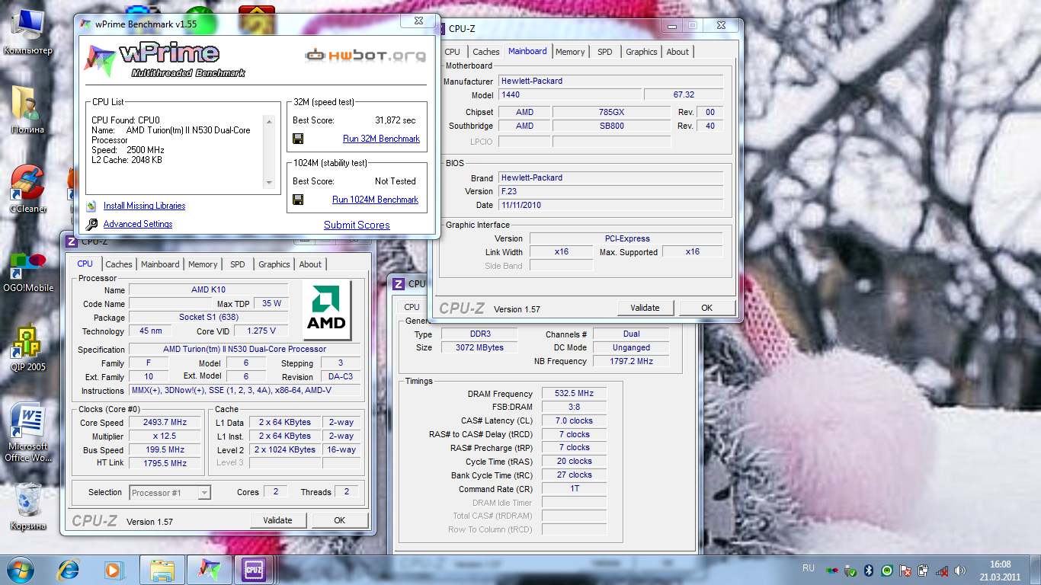Viewport: 1041px width, 585px height.
Task: Click the Run 1024M Benchmark link
Action: tap(375, 200)
